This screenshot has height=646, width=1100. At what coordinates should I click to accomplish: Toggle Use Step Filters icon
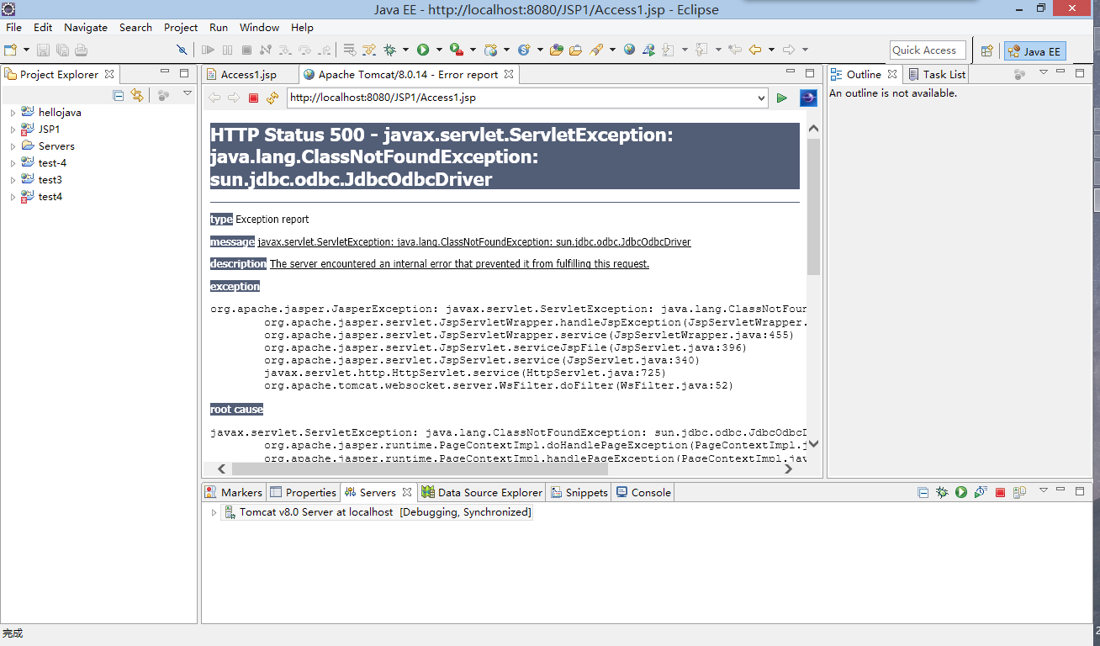pyautogui.click(x=368, y=50)
